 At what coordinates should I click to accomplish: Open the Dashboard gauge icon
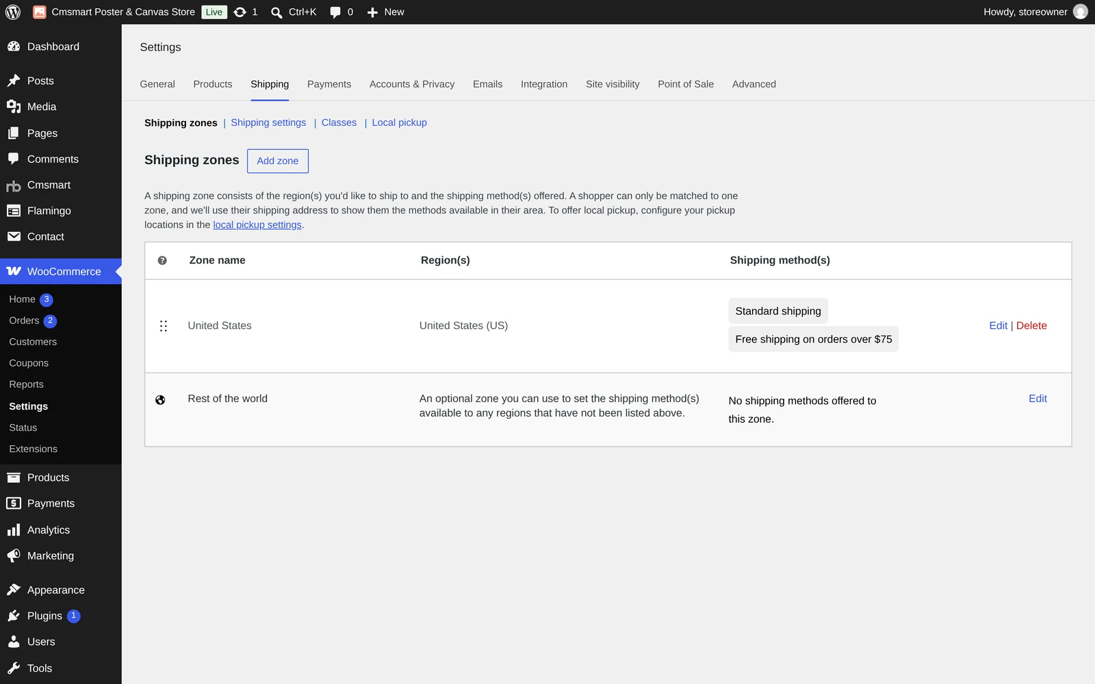(14, 47)
